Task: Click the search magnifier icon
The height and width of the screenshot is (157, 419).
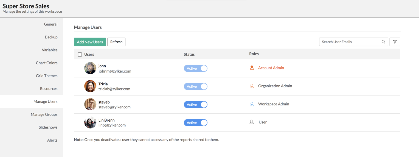Action: tap(383, 42)
